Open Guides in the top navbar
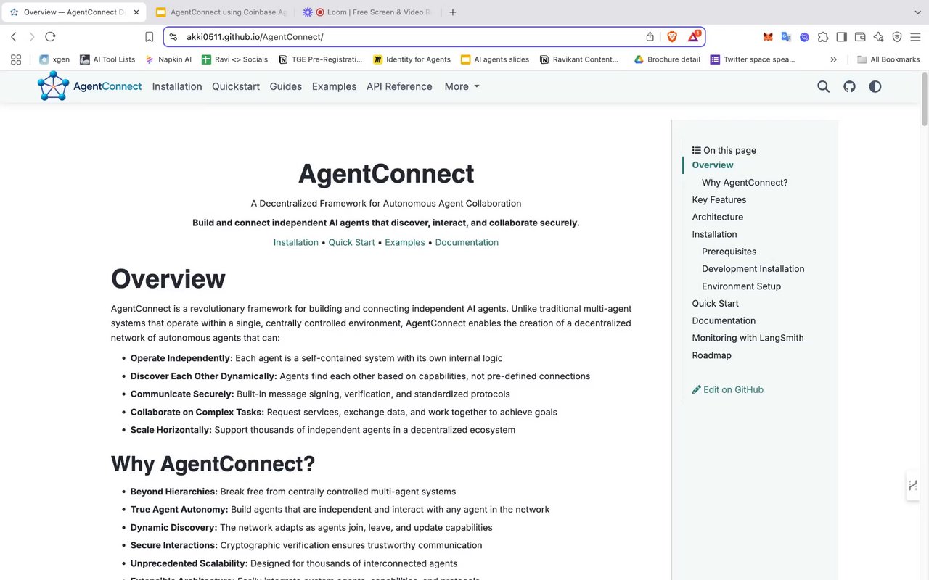The height and width of the screenshot is (580, 929). tap(286, 86)
